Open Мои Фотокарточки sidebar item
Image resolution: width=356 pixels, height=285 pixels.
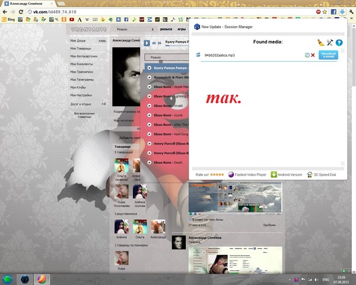(x=84, y=56)
